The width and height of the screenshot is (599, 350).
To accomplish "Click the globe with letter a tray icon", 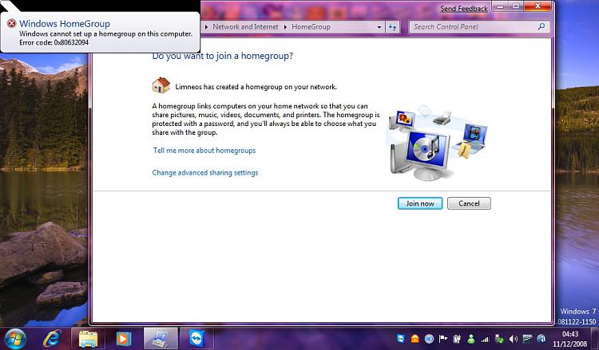I will click(x=541, y=339).
